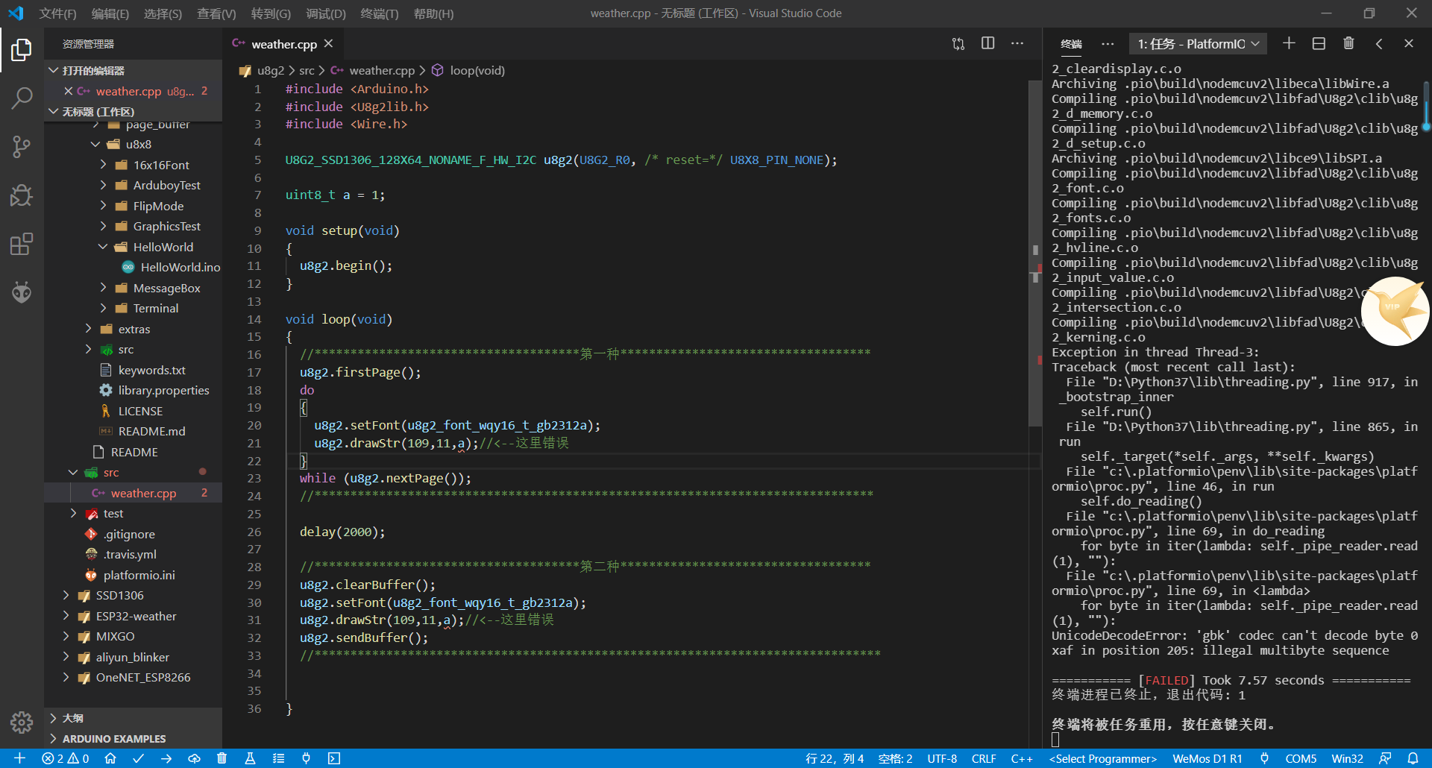Collapse the HelloWorld folder

coord(104,247)
